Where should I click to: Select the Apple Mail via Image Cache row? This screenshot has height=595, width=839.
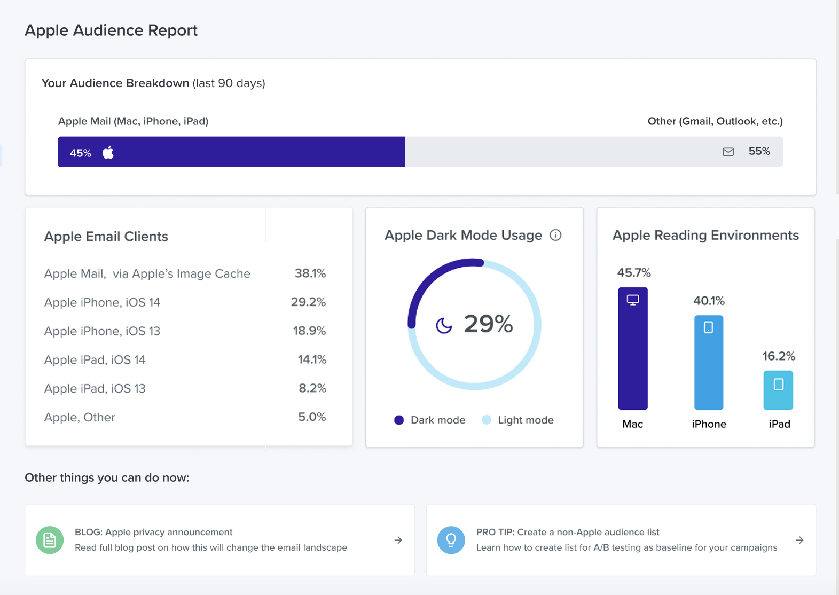tap(185, 273)
